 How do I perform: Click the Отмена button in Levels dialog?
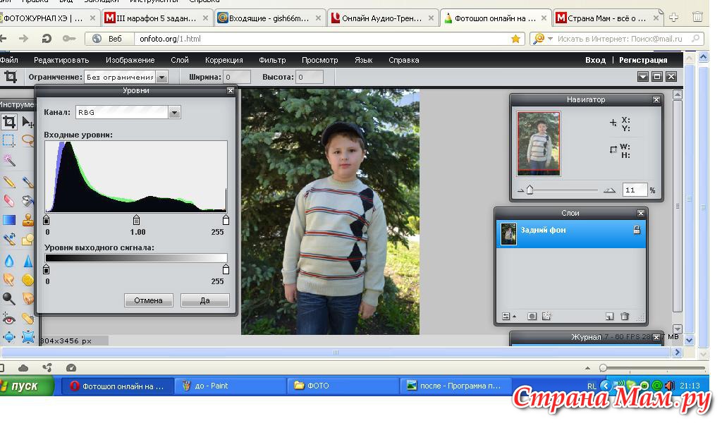pos(148,300)
